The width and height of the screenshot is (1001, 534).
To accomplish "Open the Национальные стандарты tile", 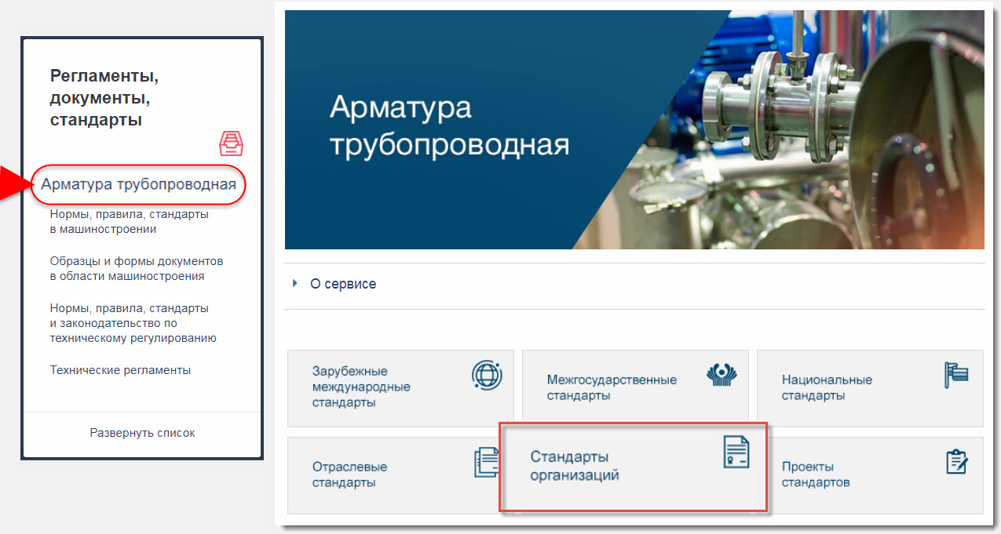I will [x=870, y=388].
